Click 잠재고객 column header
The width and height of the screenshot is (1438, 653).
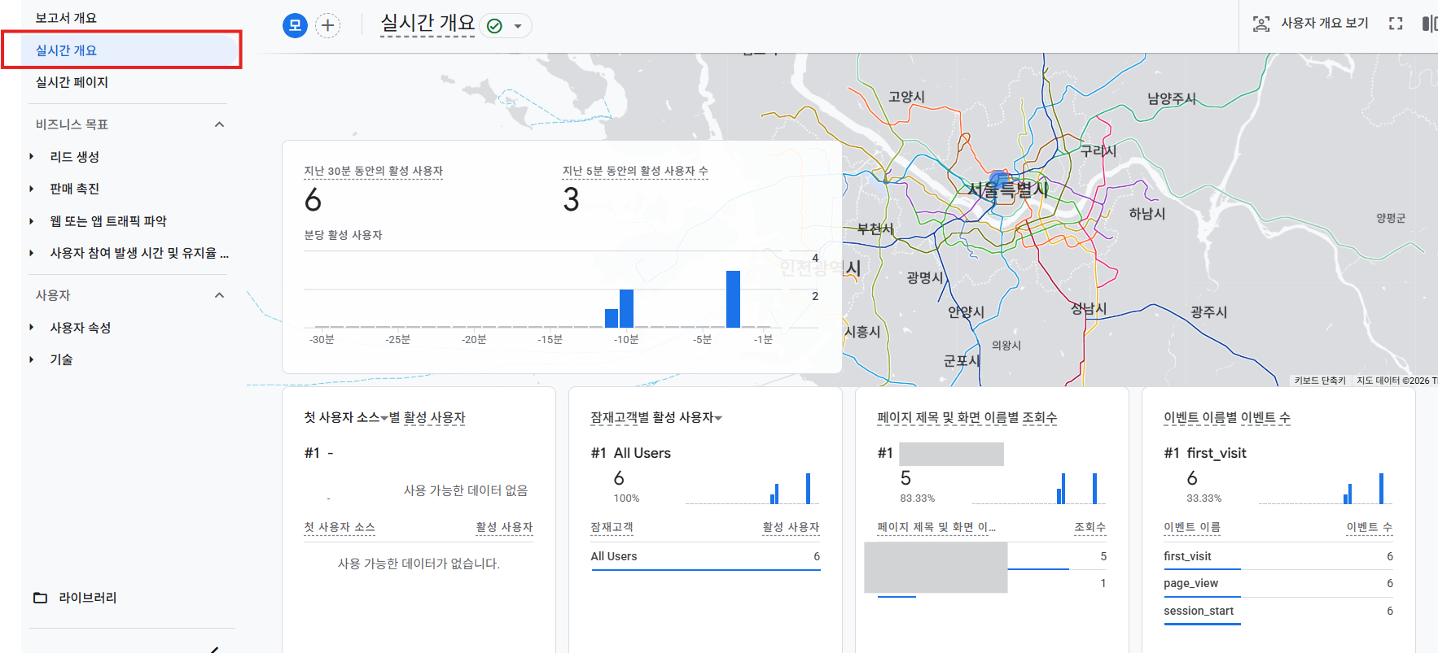(x=612, y=527)
